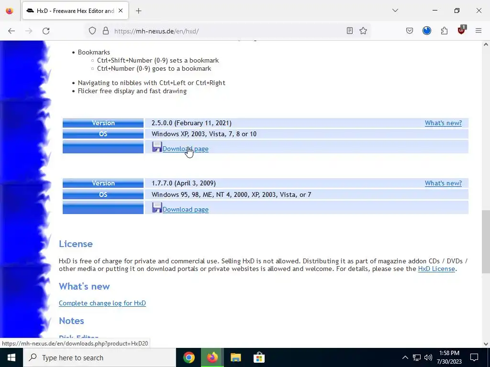Open File Explorer from the taskbar

(x=235, y=357)
